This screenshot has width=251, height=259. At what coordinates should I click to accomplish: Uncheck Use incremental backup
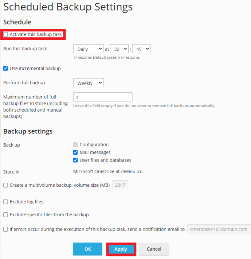coord(5,68)
